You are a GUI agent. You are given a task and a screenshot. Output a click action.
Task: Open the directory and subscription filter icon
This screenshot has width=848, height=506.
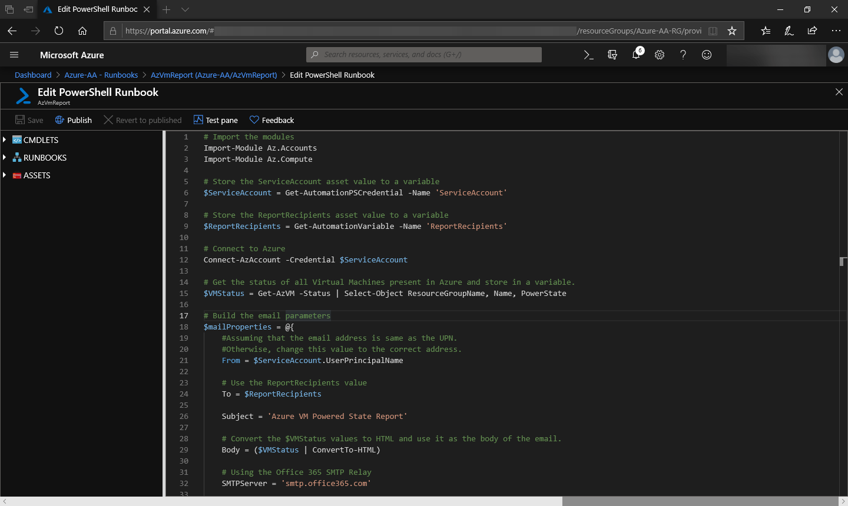coord(612,55)
